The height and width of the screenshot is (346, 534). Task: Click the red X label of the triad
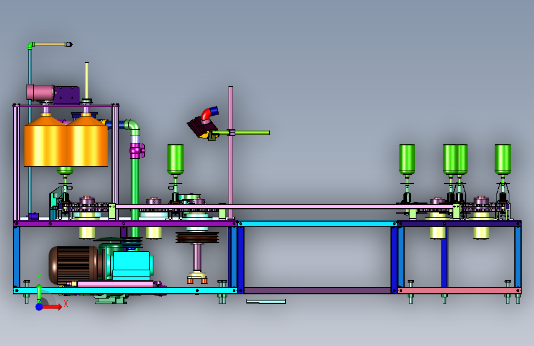coord(66,304)
